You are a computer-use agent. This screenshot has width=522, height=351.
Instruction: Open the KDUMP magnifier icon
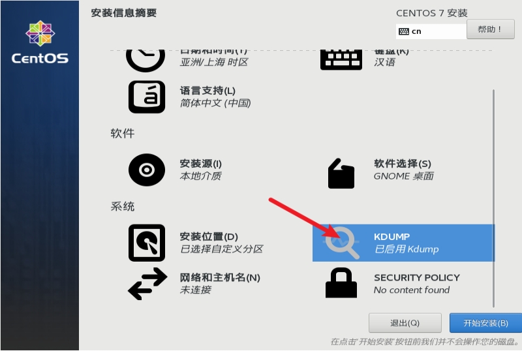point(341,243)
